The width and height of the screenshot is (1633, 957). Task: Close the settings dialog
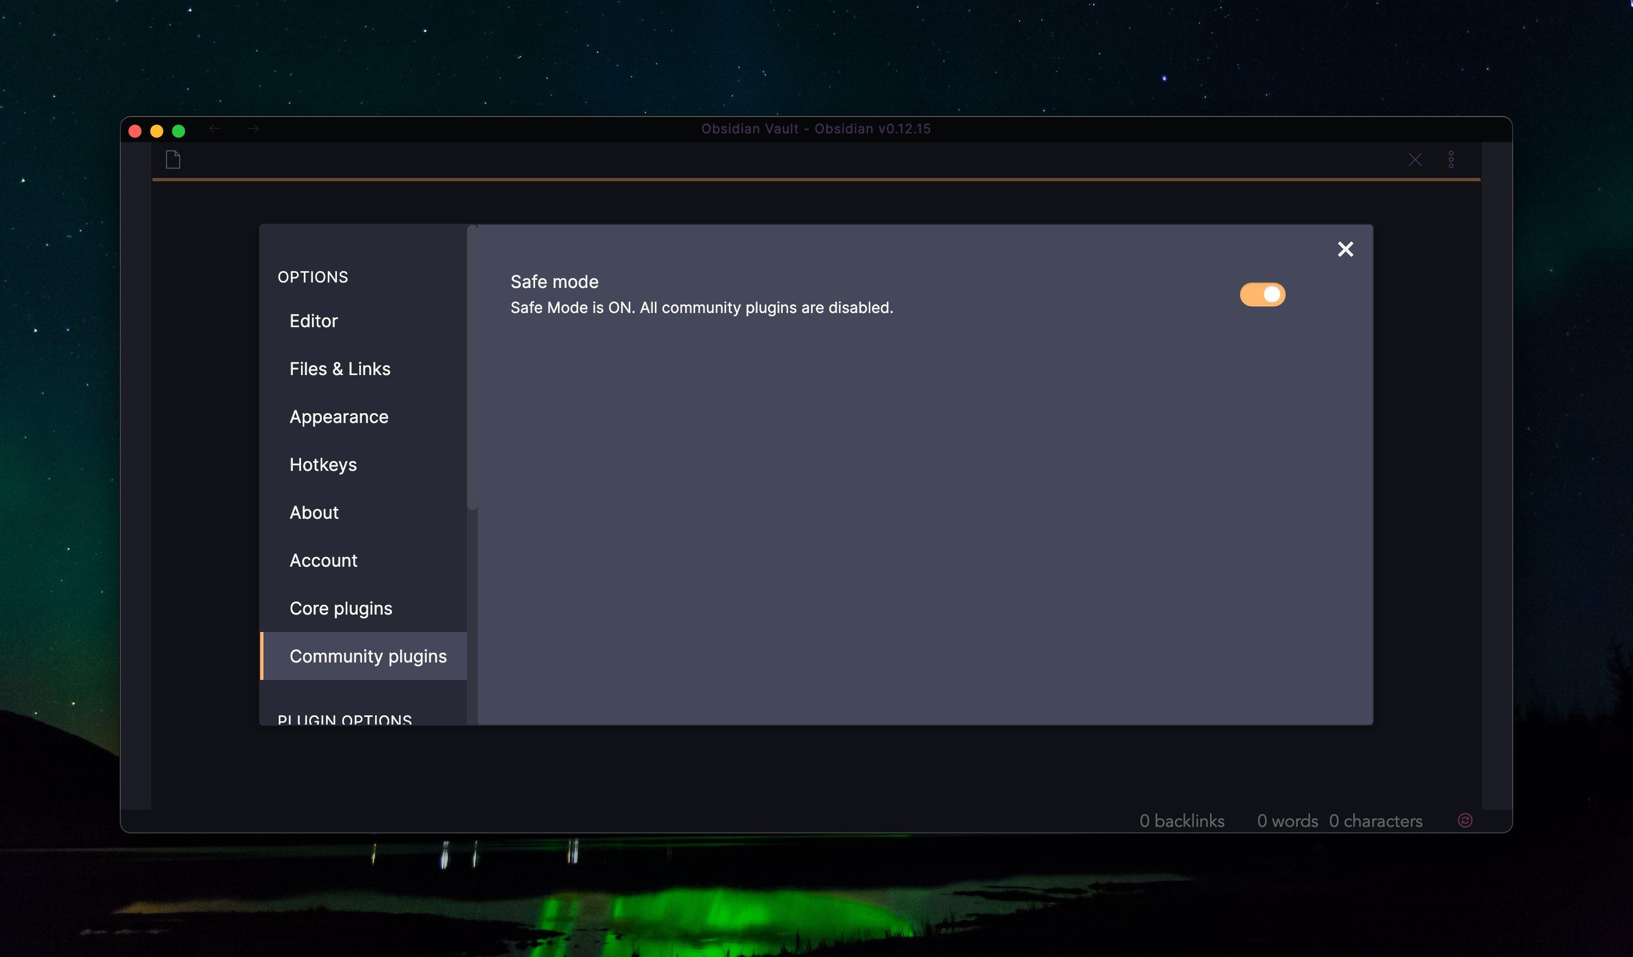(x=1345, y=249)
